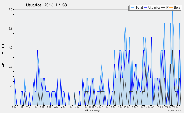Click the '1 h' x-axis label
Screen dimensions: 184x113
(x=21, y=107)
